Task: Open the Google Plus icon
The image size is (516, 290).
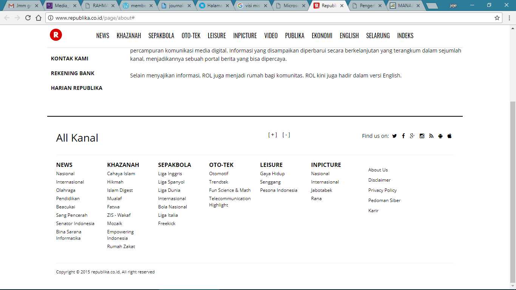Action: (412, 136)
